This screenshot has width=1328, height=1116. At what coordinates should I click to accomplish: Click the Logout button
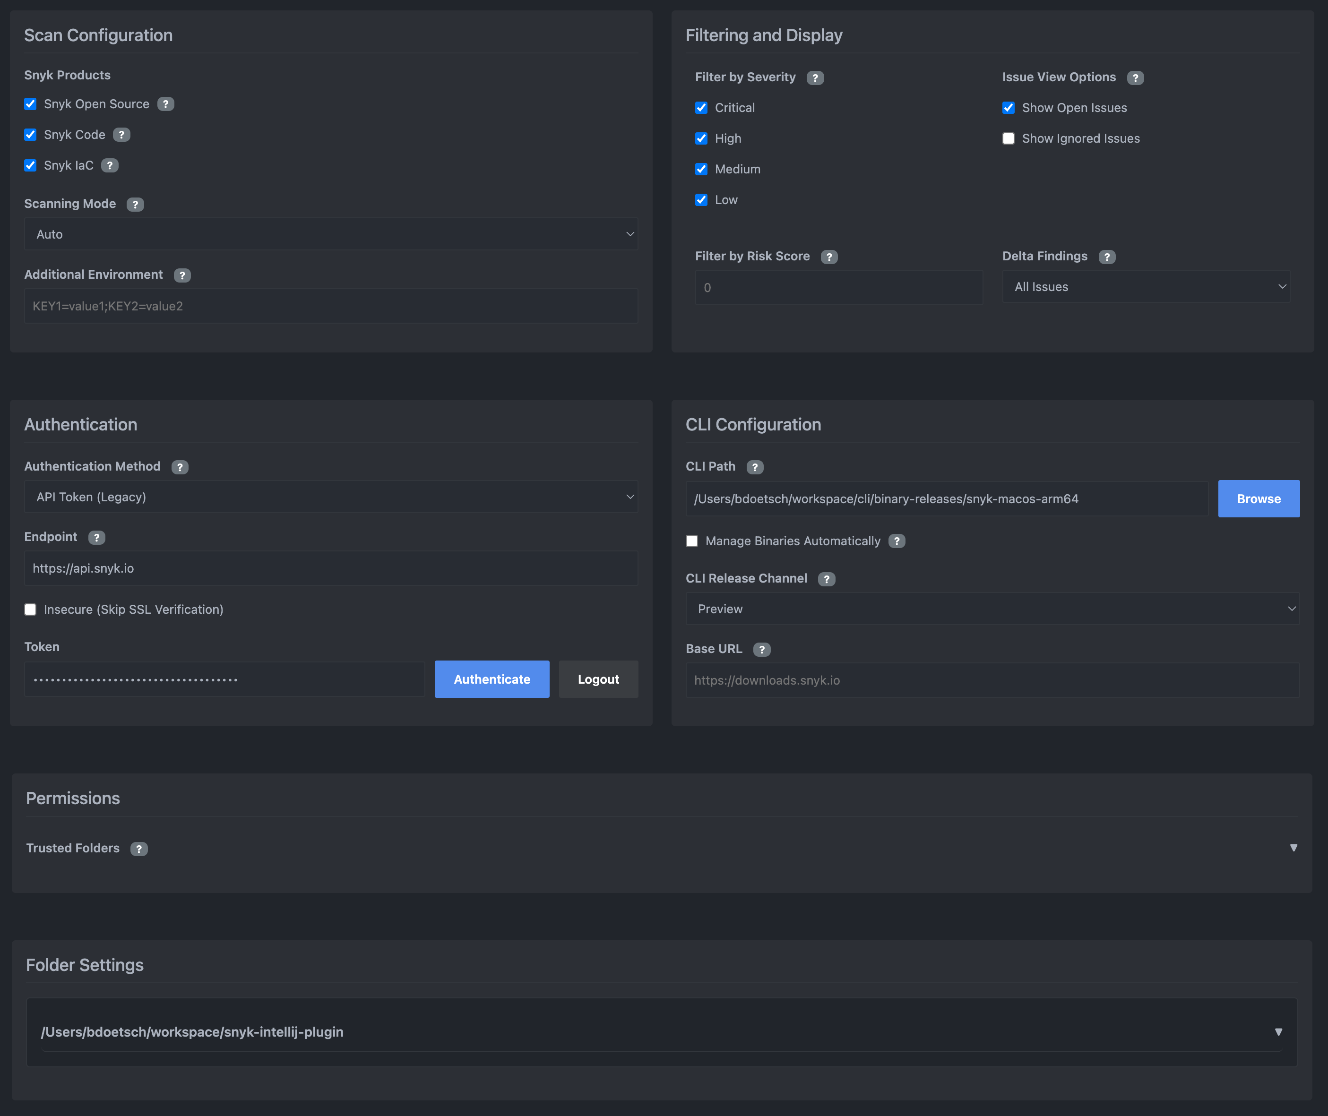pyautogui.click(x=598, y=679)
